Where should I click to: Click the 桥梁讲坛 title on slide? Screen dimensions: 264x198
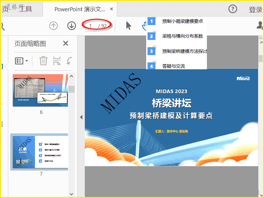[172, 103]
